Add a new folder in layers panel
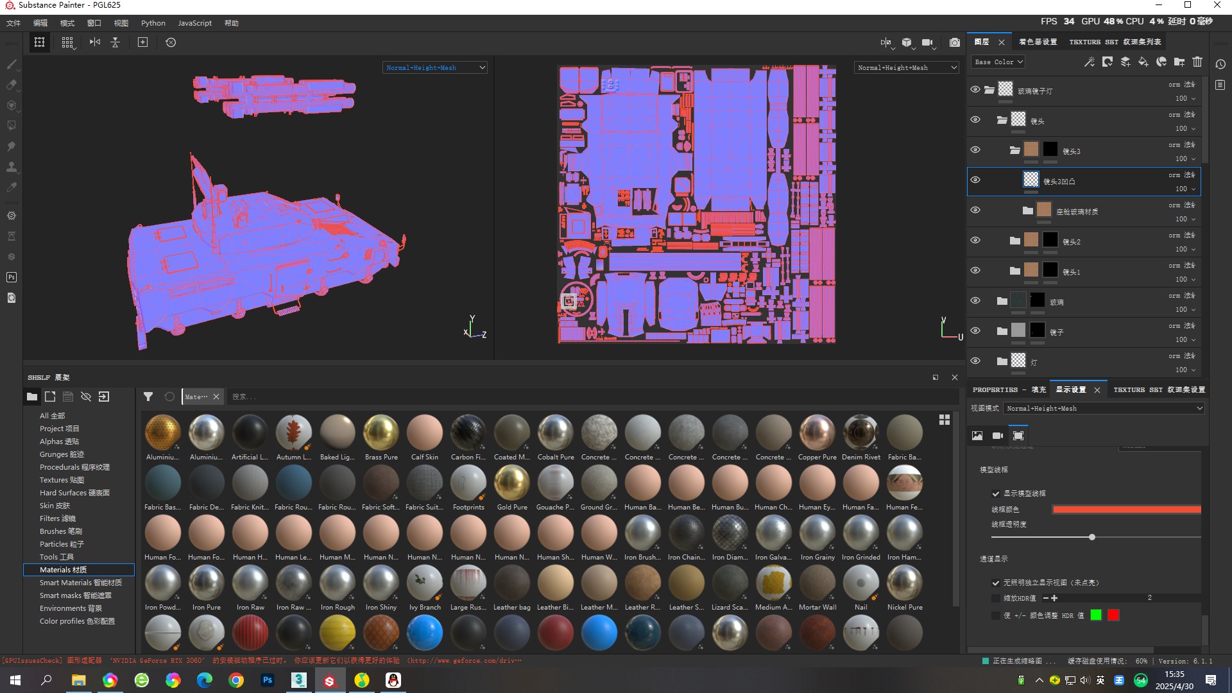1232x693 pixels. (x=1179, y=62)
